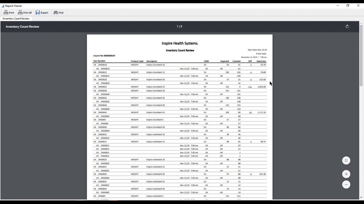The width and height of the screenshot is (364, 204).
Task: Click 'InSpire Kettlebell 5' description
Action: click(x=155, y=196)
